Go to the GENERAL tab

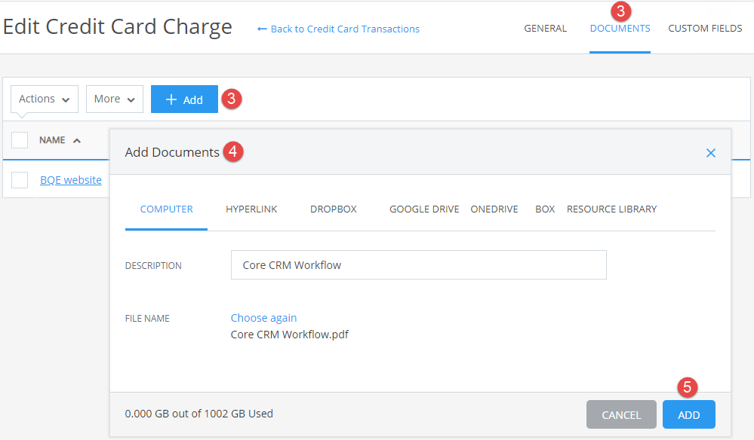[545, 28]
